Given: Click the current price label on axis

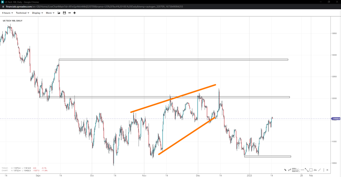Looking at the screenshot, I should coord(336,118).
